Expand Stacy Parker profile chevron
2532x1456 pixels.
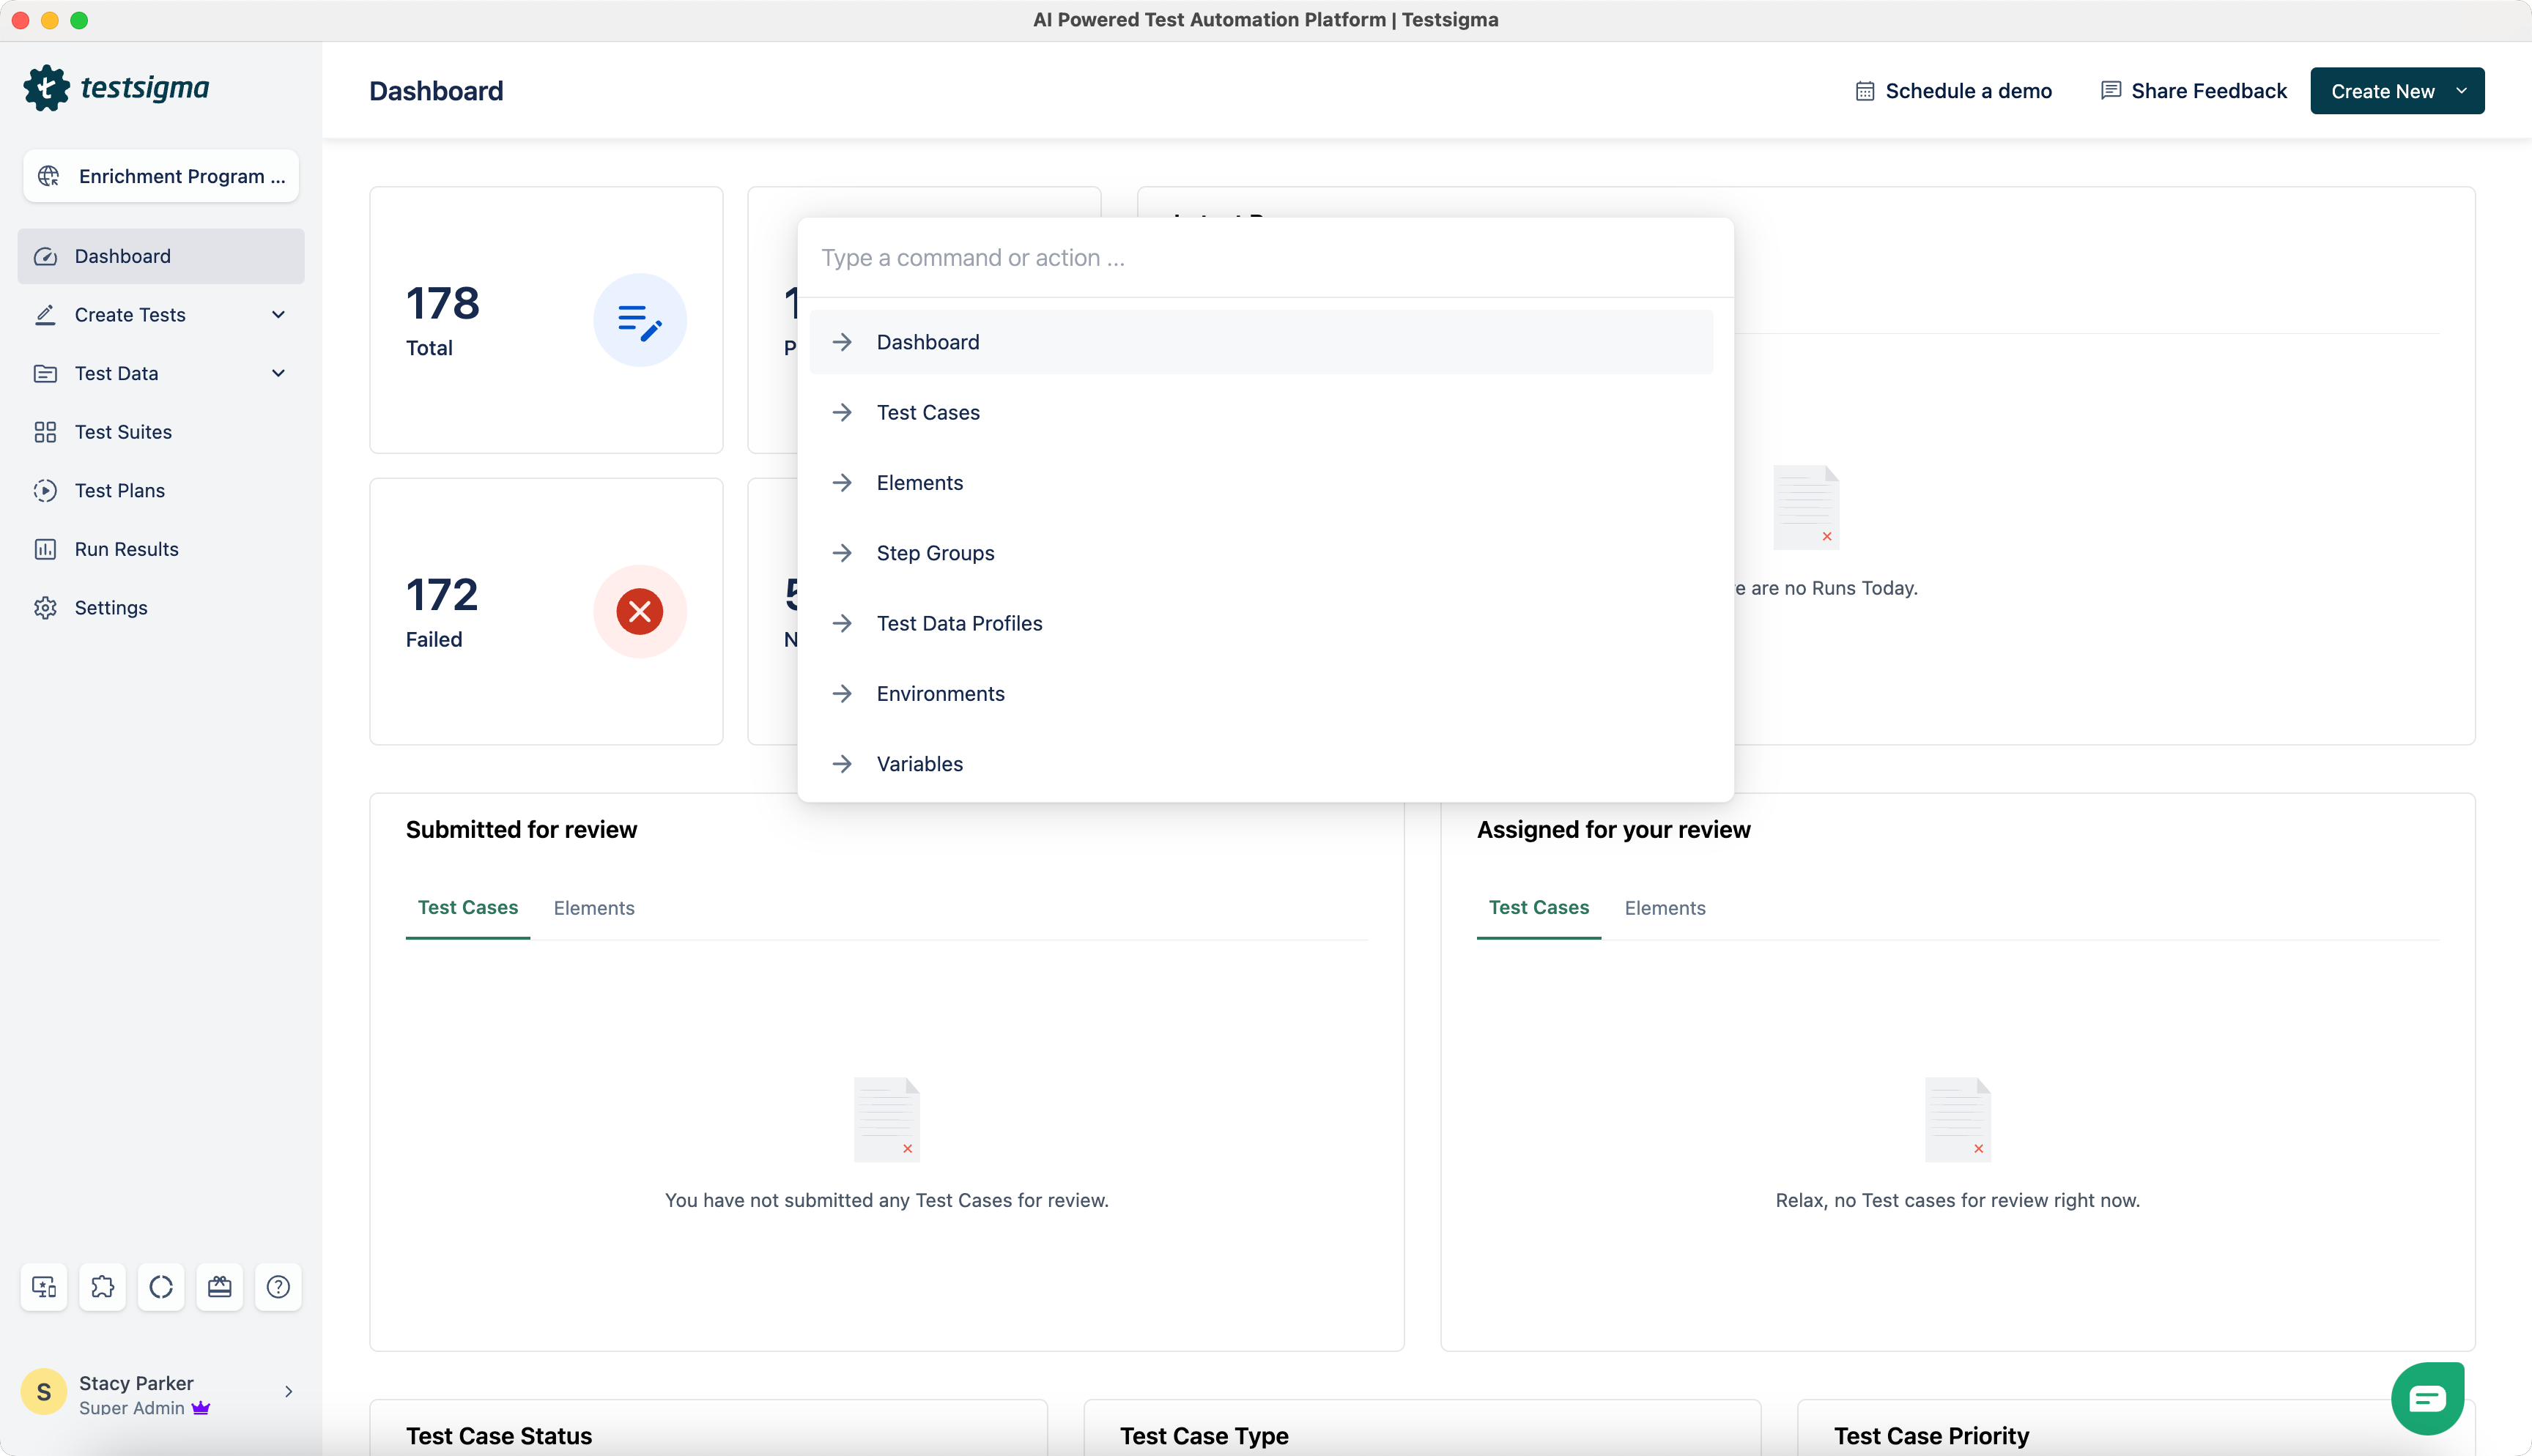pos(288,1392)
